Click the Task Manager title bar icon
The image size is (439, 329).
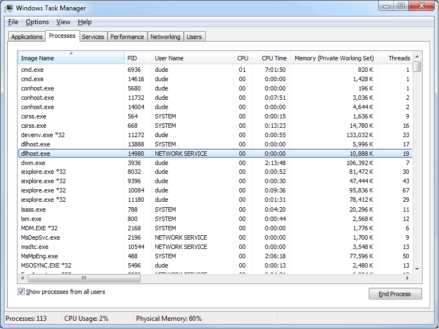coord(9,8)
